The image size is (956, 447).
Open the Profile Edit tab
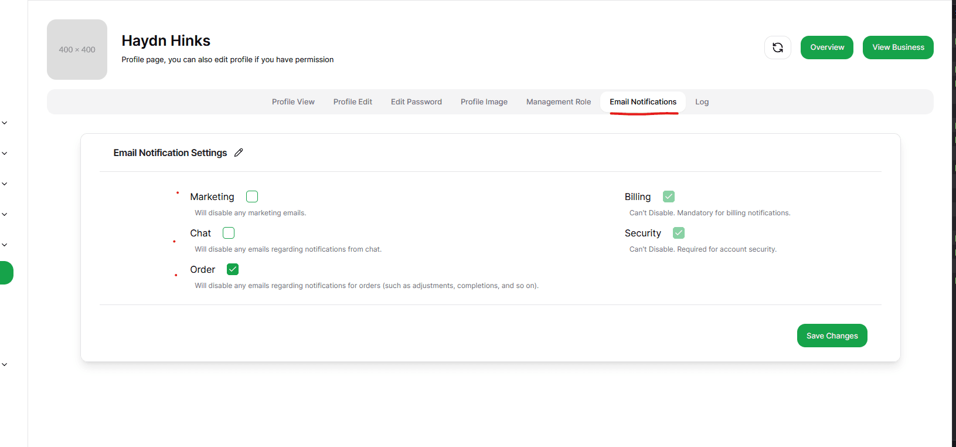coord(352,102)
